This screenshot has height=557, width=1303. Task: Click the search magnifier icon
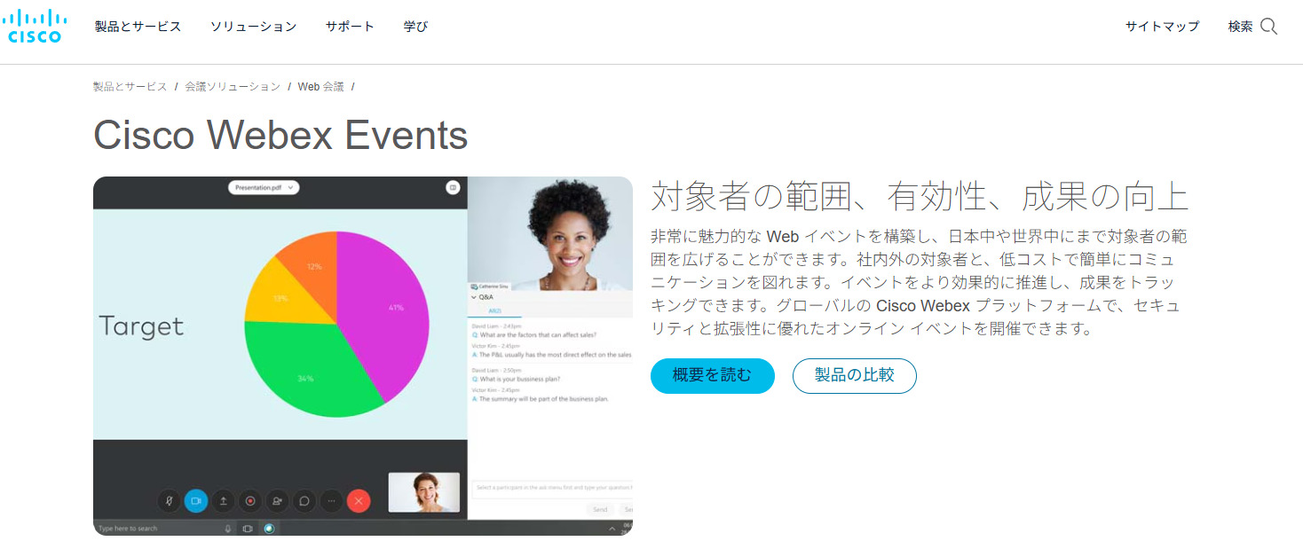[1268, 27]
